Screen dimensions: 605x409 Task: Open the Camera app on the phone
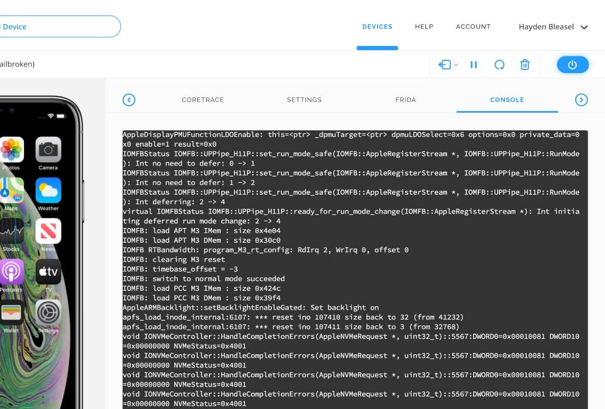tap(48, 149)
